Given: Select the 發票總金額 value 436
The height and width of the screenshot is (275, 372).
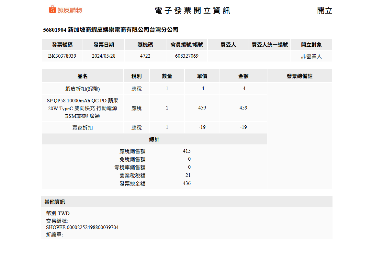Looking at the screenshot, I should [187, 183].
